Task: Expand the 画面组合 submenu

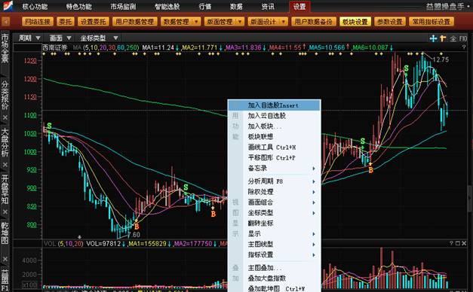Action: point(314,202)
